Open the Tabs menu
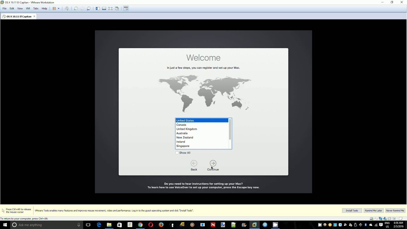This screenshot has height=229, width=407. pos(36,9)
